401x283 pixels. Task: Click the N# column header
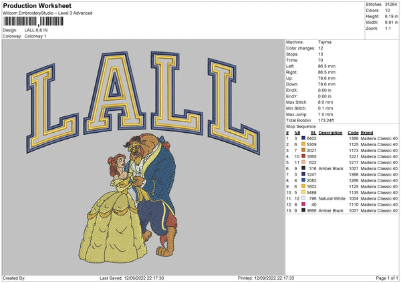pos(297,133)
